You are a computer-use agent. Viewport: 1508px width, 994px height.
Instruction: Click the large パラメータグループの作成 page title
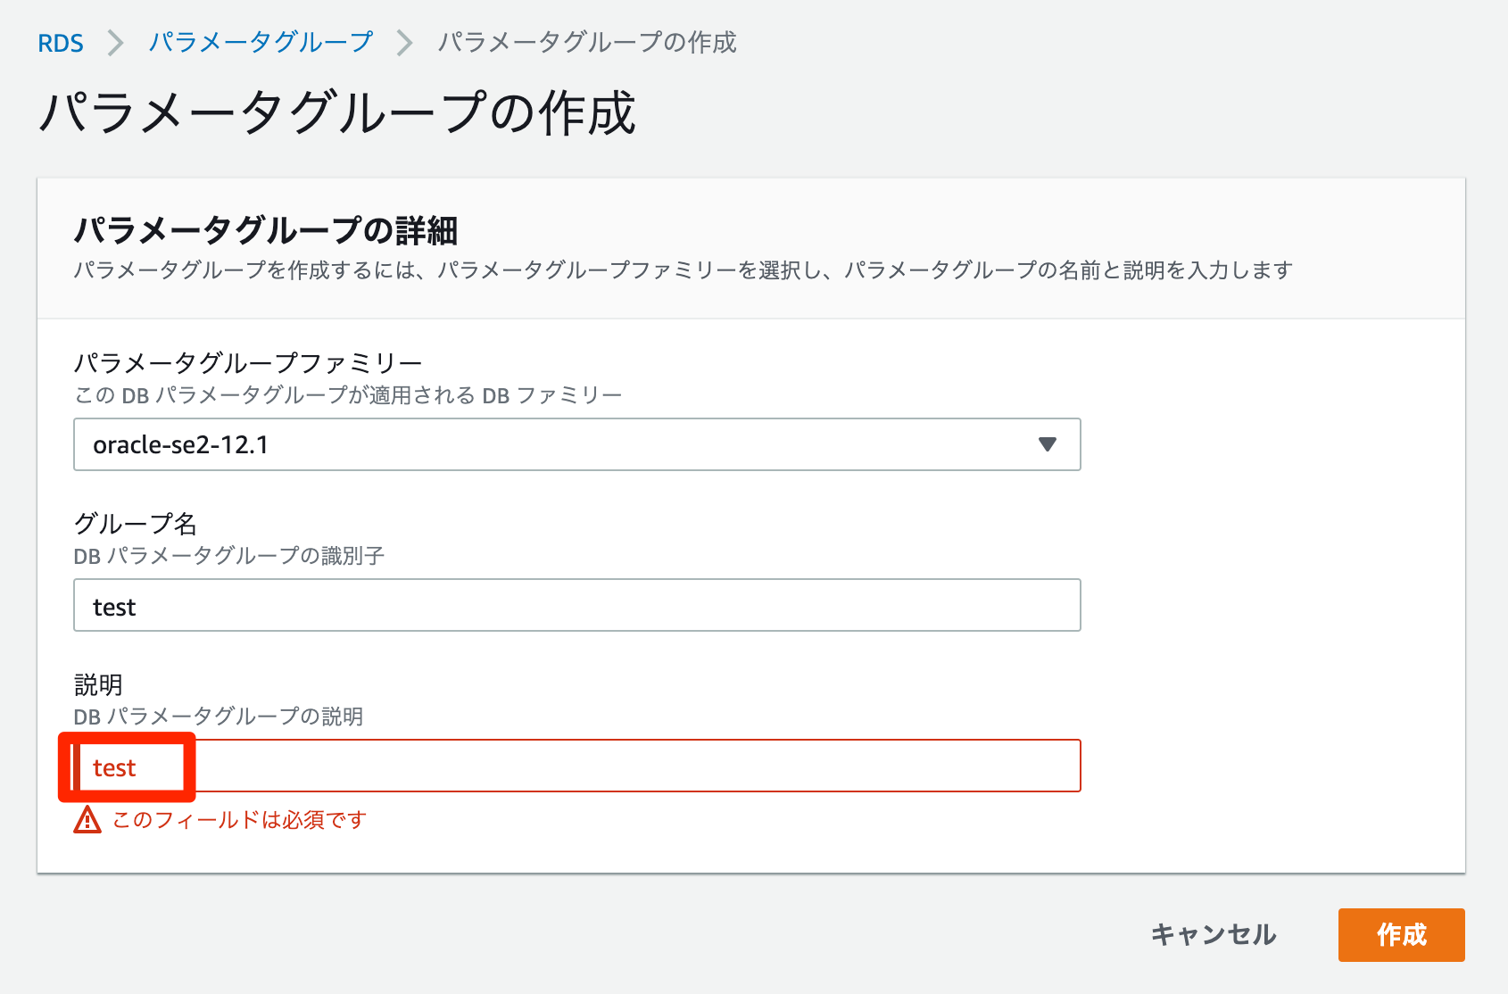point(336,113)
